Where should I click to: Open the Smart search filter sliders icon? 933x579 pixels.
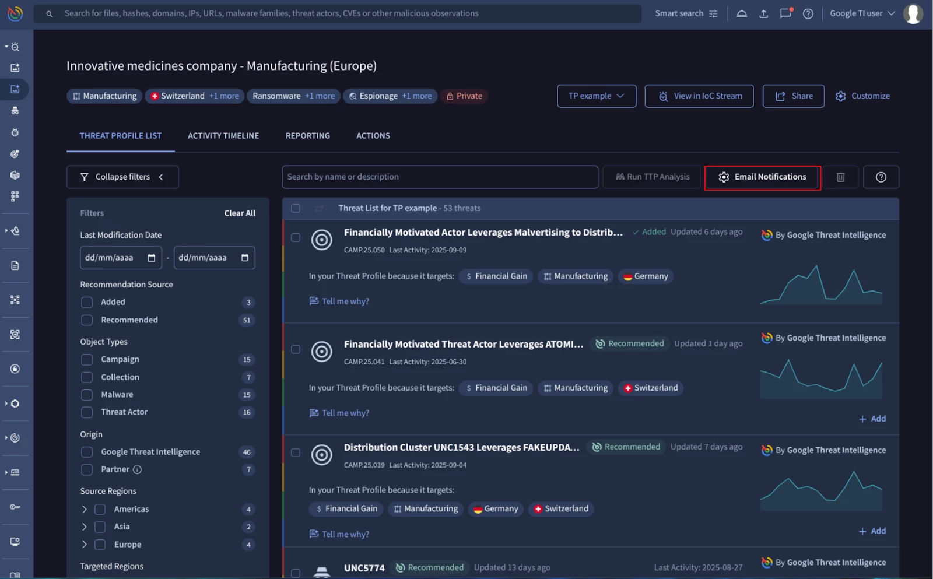pyautogui.click(x=713, y=13)
